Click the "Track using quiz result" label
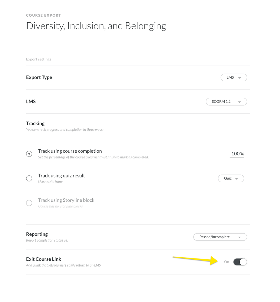The image size is (280, 302). click(x=61, y=175)
